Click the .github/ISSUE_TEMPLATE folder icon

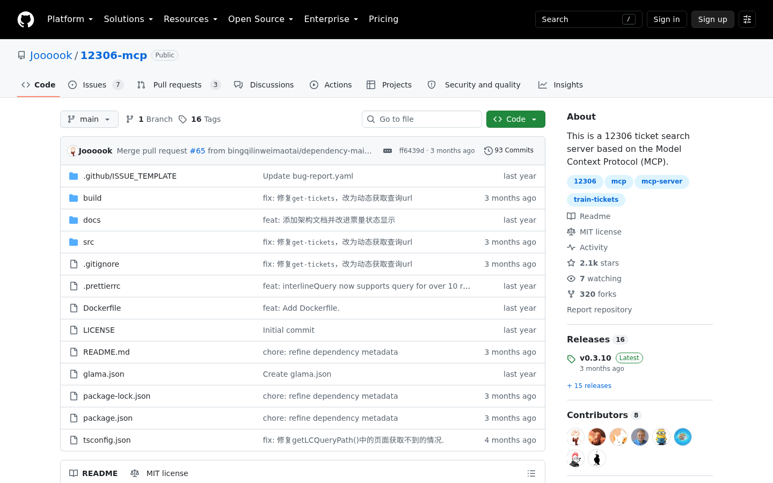[74, 176]
